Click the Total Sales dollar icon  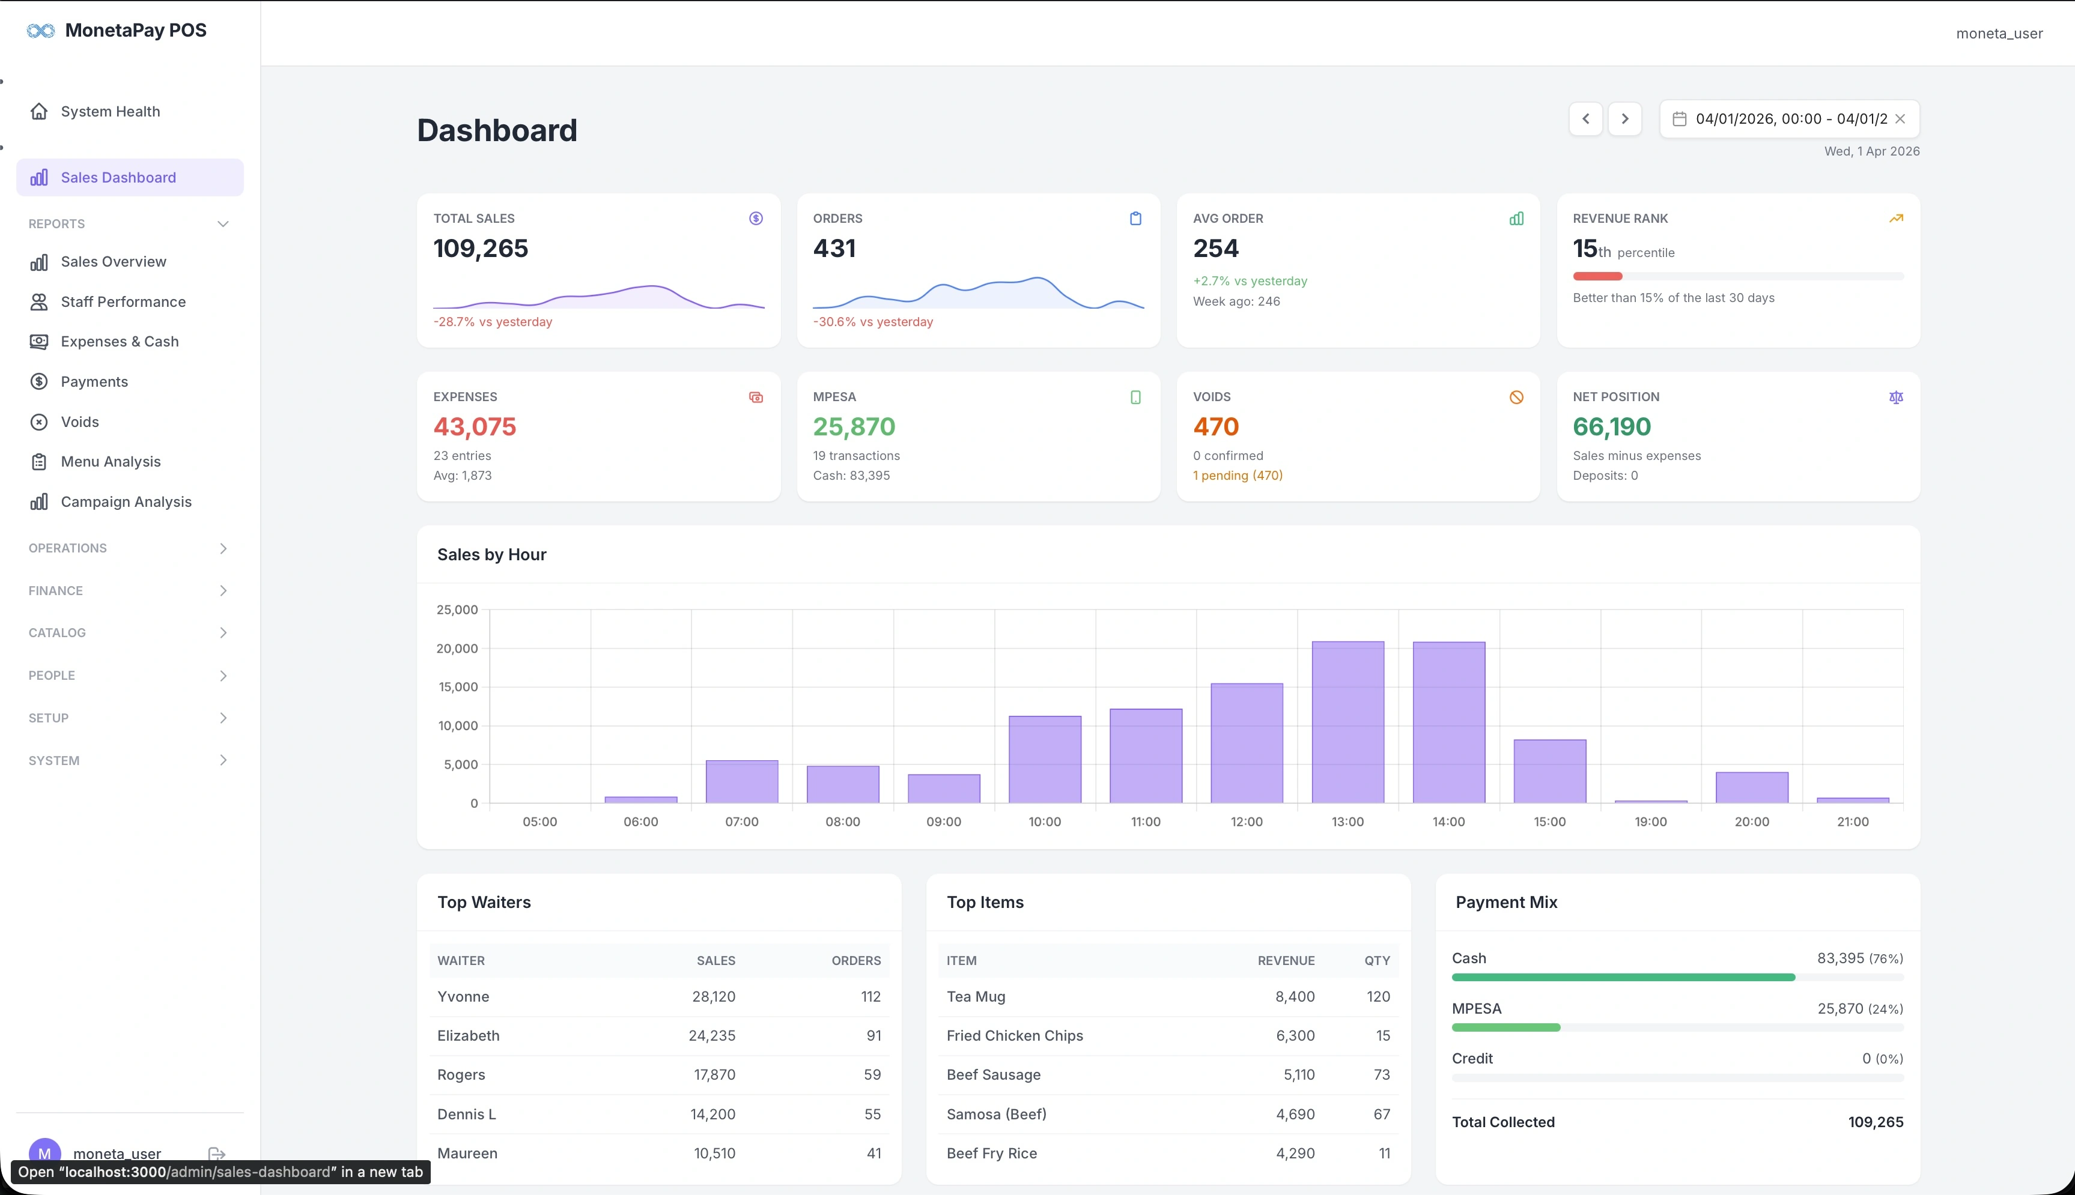pos(755,219)
